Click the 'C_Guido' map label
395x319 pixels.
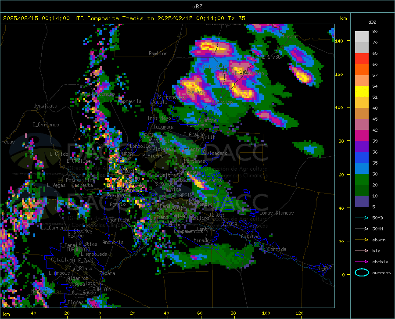pos(59,154)
